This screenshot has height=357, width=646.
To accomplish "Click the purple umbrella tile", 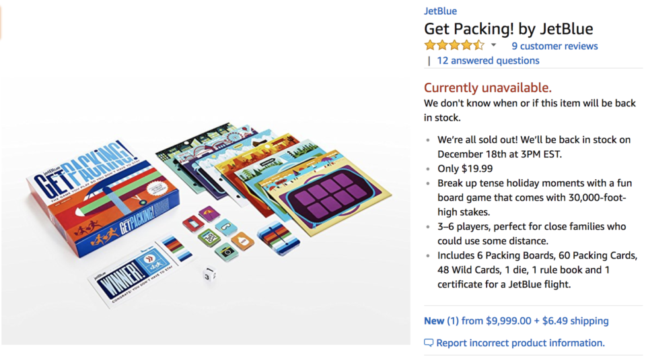I will pyautogui.click(x=209, y=214).
